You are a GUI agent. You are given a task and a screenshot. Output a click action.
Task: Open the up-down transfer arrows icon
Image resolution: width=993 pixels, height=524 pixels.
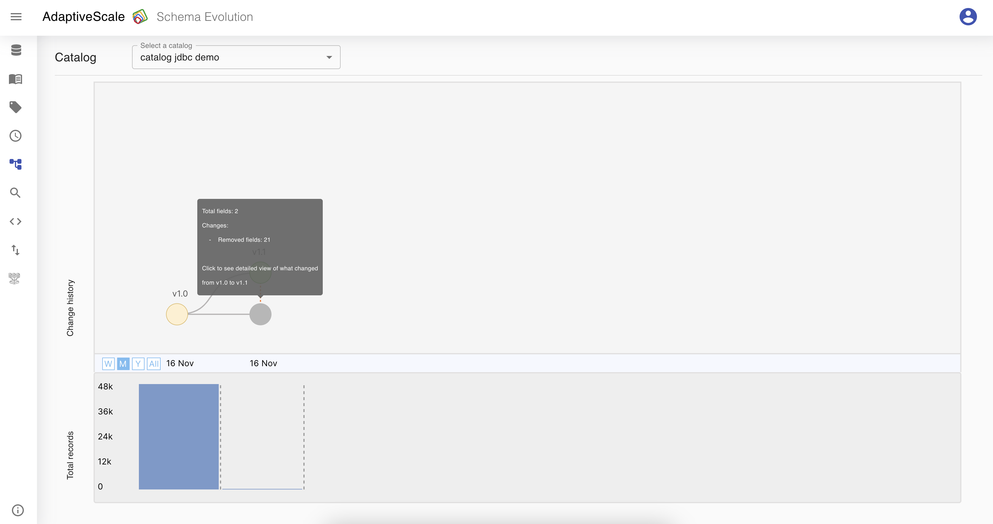[x=15, y=250]
